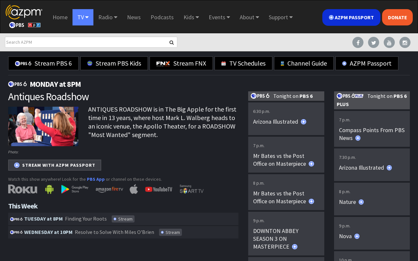The image size is (418, 261).
Task: Open Channel Guide tab
Action: [304, 63]
